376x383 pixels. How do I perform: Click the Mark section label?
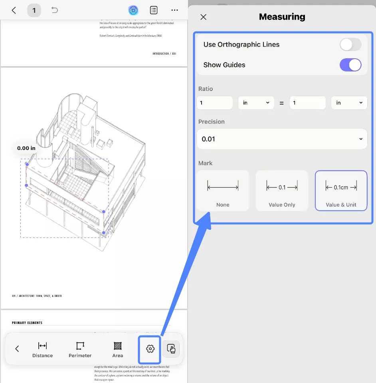pyautogui.click(x=205, y=163)
